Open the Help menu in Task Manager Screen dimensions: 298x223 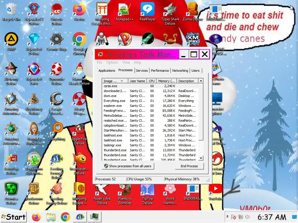[137, 62]
